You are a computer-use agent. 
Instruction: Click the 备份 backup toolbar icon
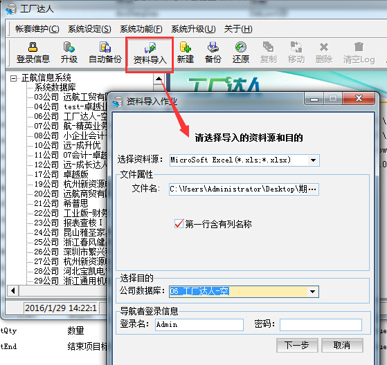[213, 53]
